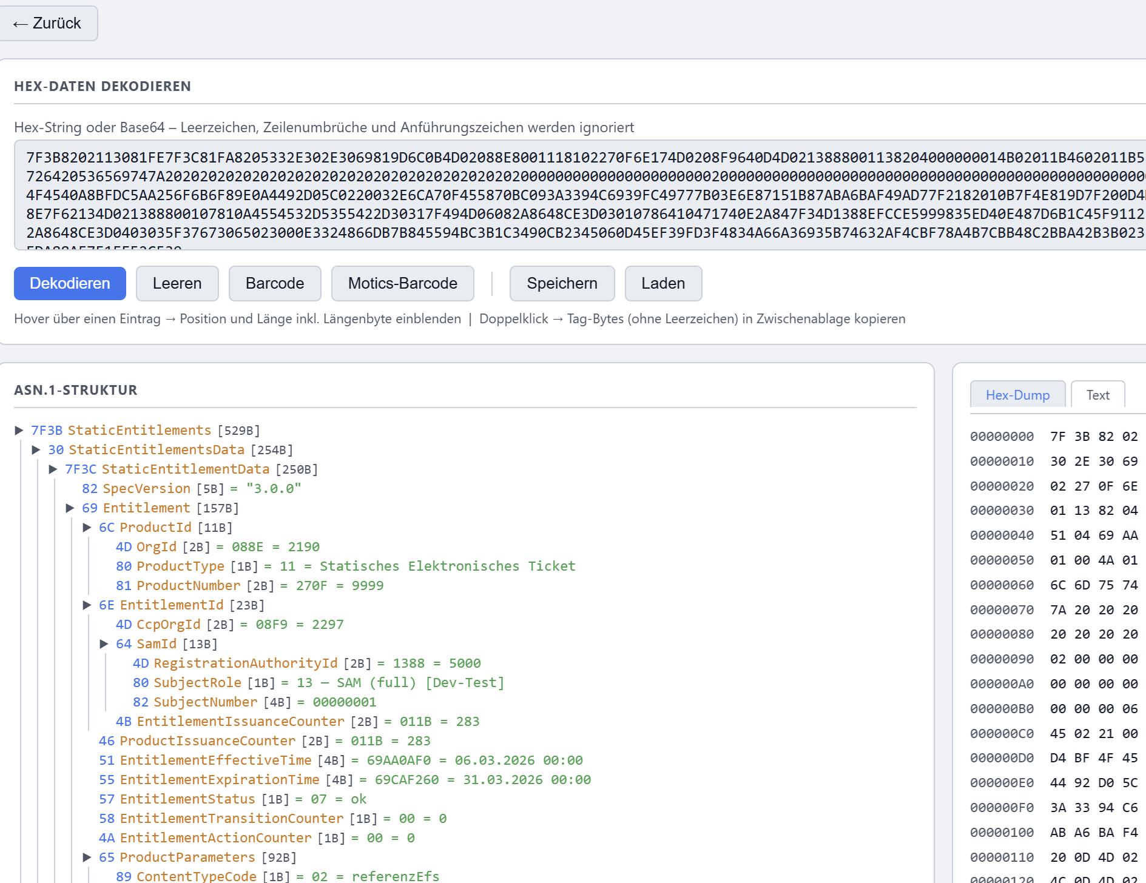Select the 82 SpecVersion "3.0.0" entry
Viewport: 1146px width, 883px height.
[x=192, y=488]
